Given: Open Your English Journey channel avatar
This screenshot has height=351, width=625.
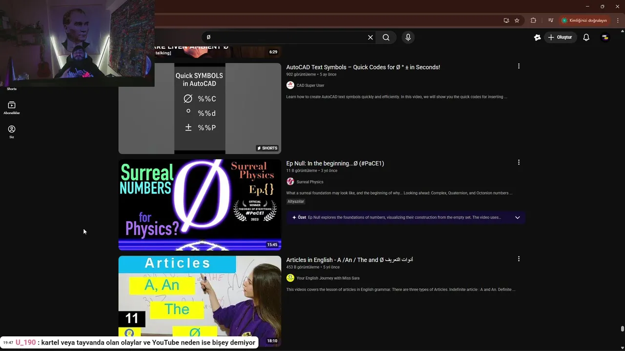Looking at the screenshot, I should [291, 278].
